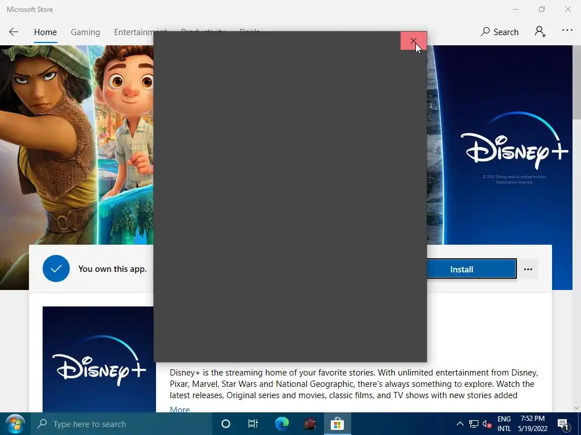Viewport: 581px width, 435px height.
Task: Open Task View on taskbar
Action: pos(252,424)
